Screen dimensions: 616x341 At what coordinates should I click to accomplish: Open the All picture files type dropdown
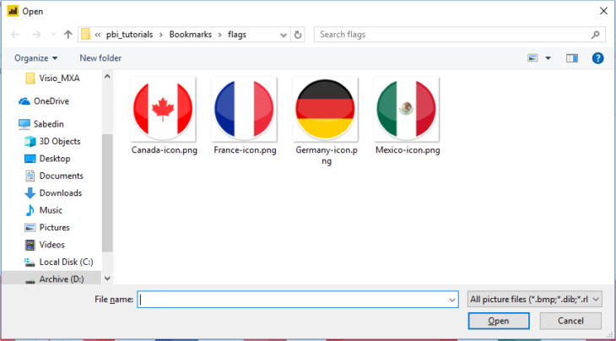[535, 300]
